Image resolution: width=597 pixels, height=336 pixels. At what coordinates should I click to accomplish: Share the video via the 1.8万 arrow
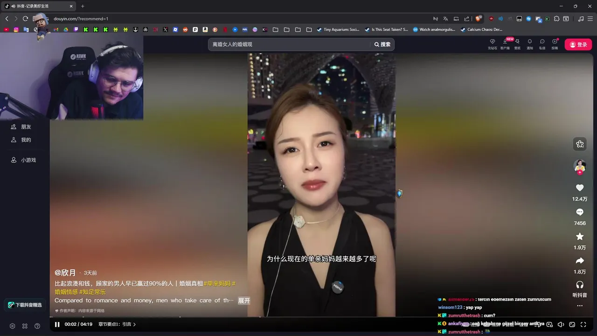tap(580, 260)
